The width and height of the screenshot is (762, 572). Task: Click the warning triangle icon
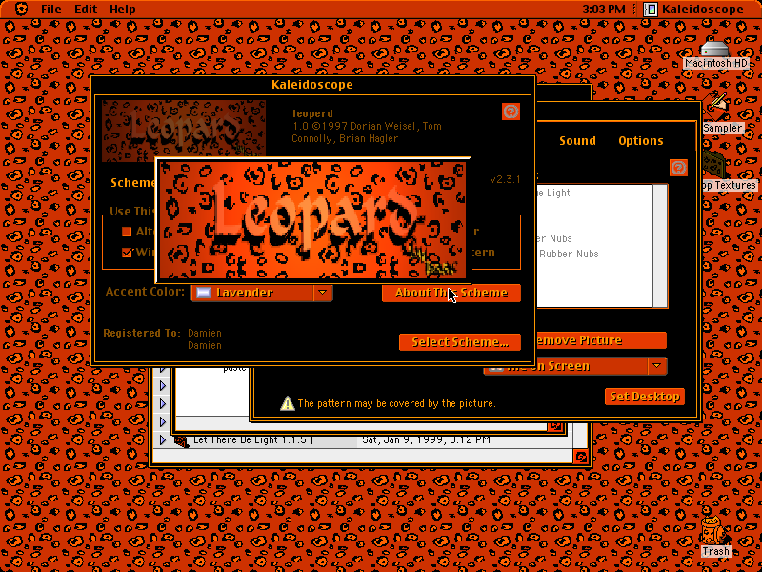point(288,403)
